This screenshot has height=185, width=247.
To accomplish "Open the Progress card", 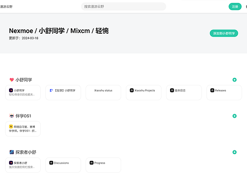I will pos(104,165).
